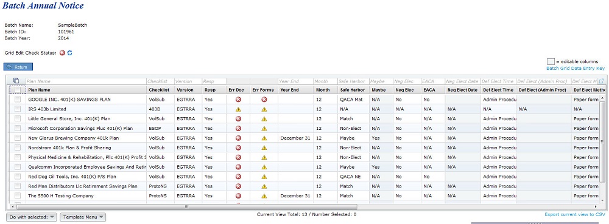Check the Microsoft Corporation Savings Plus row
Image resolution: width=609 pixels, height=224 pixels.
[x=18, y=129]
